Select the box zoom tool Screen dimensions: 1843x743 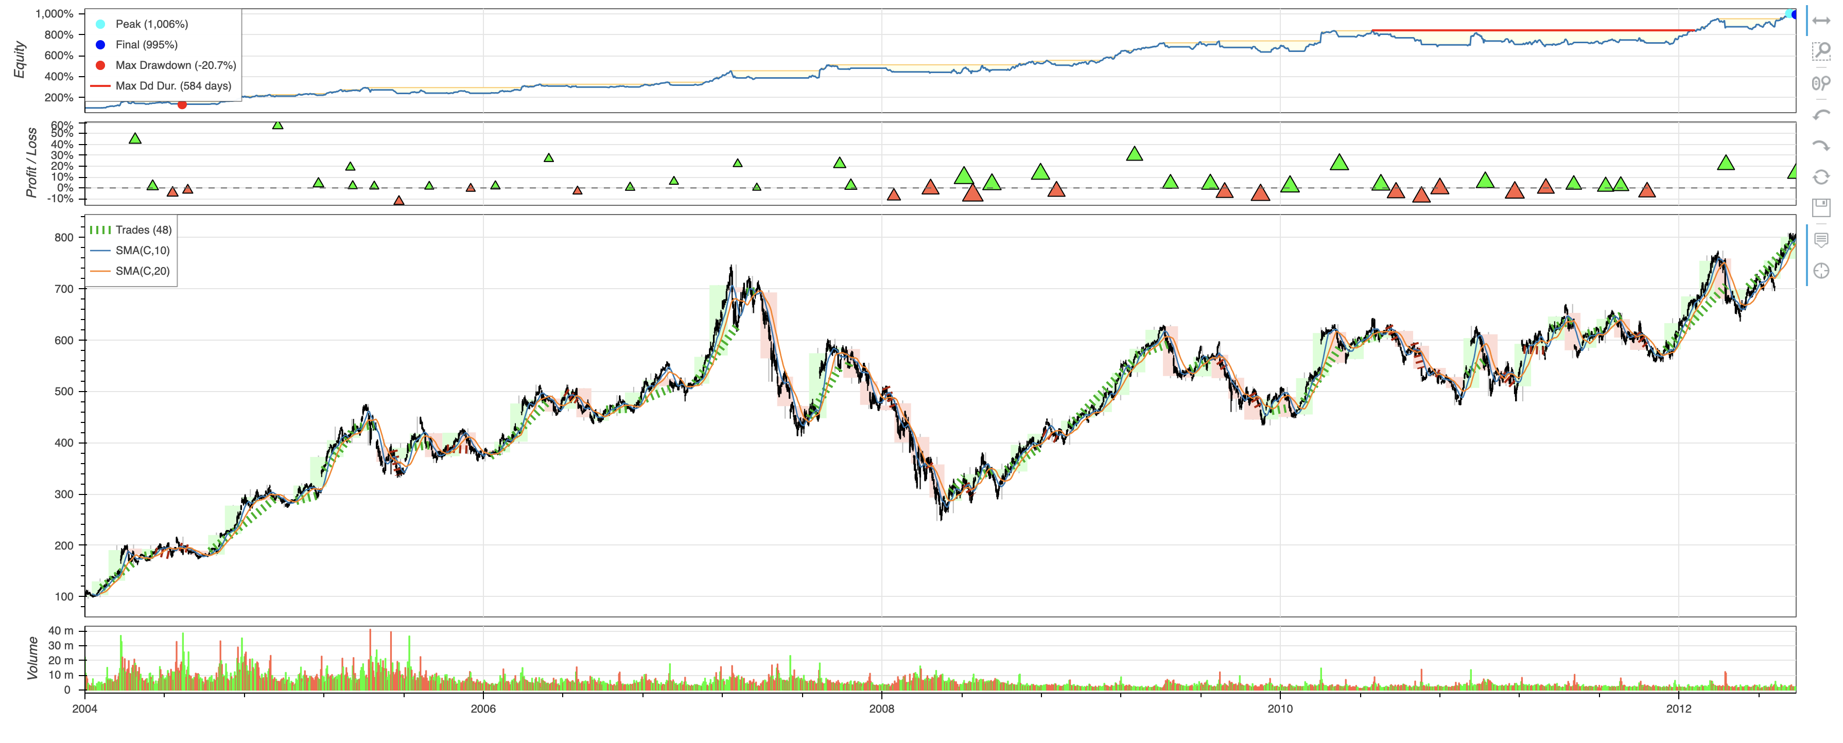pos(1821,51)
